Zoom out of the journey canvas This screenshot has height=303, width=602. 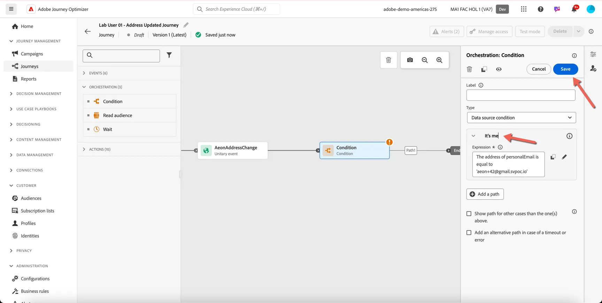(x=425, y=60)
